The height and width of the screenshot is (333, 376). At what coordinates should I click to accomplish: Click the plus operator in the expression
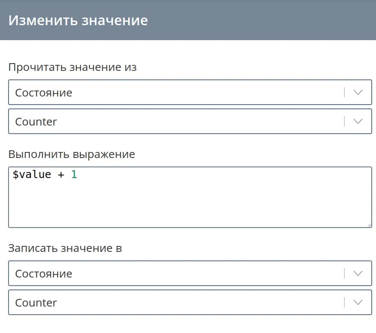point(60,175)
